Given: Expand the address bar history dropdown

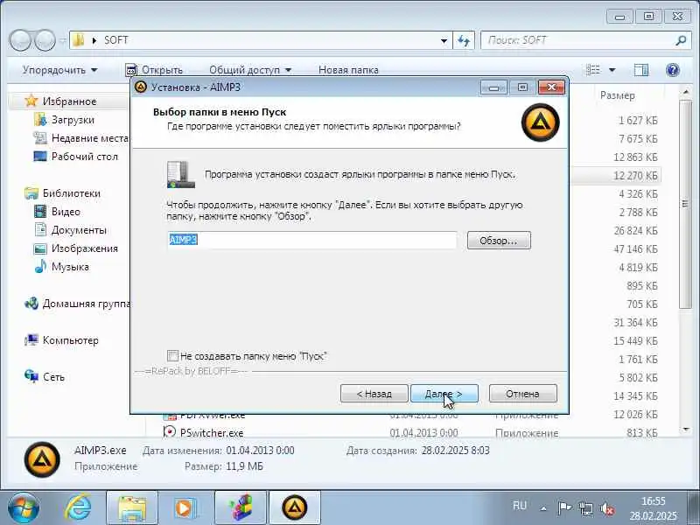Looking at the screenshot, I should [444, 40].
